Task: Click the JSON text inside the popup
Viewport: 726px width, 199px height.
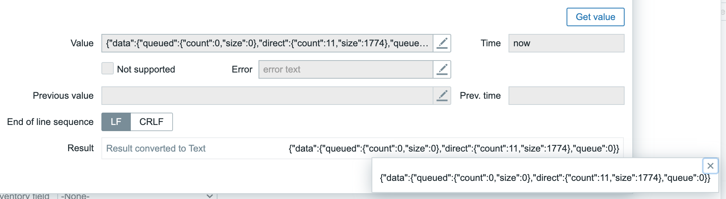Action: (x=545, y=178)
